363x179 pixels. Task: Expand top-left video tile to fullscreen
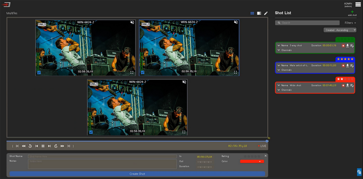[132, 72]
